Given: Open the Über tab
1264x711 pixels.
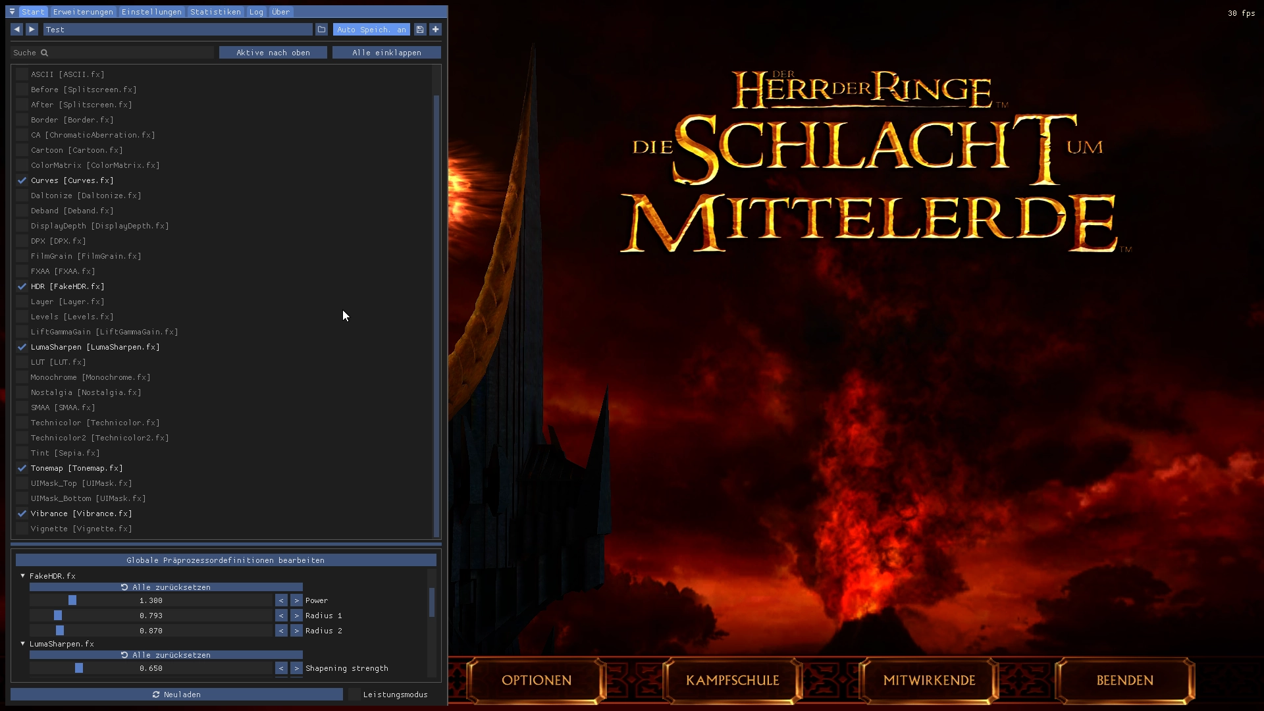Looking at the screenshot, I should tap(281, 12).
